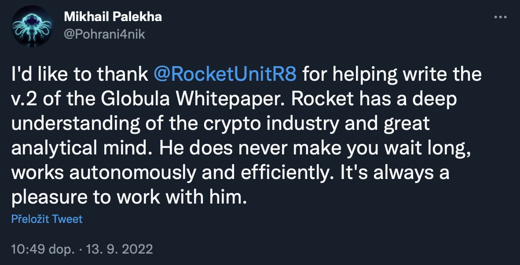Click "pleasure to work with him." text
This screenshot has width=520, height=265.
[x=128, y=198]
